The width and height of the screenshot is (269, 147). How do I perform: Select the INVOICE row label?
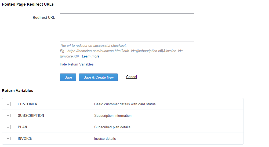(25, 139)
